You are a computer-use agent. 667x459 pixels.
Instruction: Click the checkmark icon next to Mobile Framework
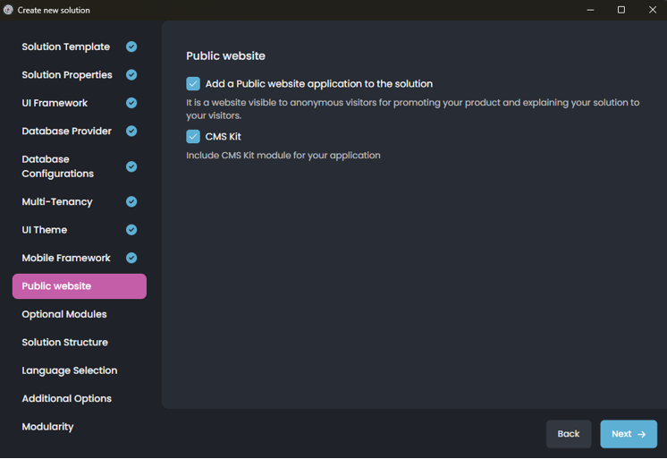tap(131, 258)
